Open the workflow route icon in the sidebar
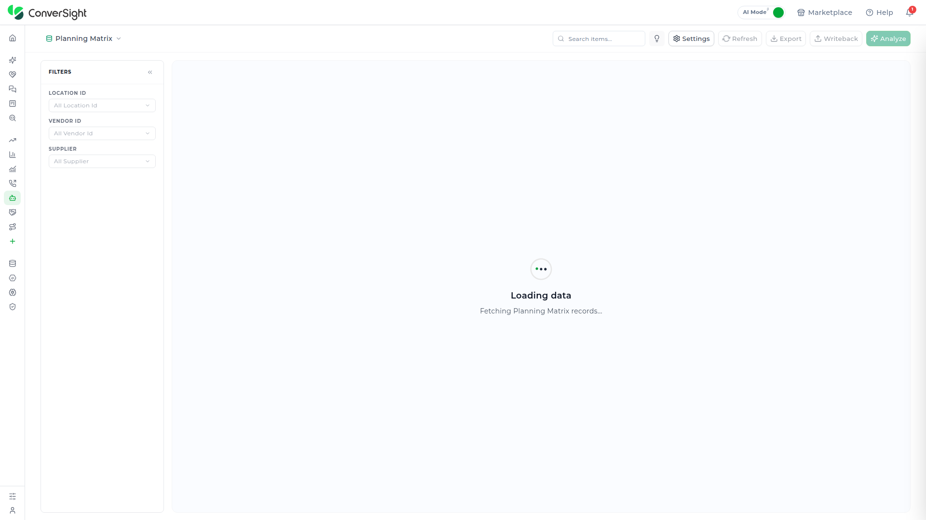Screen dimensions: 926x520 point(13,227)
